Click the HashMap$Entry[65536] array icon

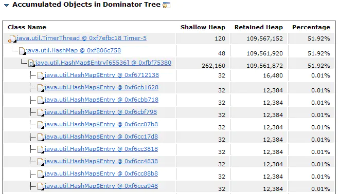(x=31, y=63)
